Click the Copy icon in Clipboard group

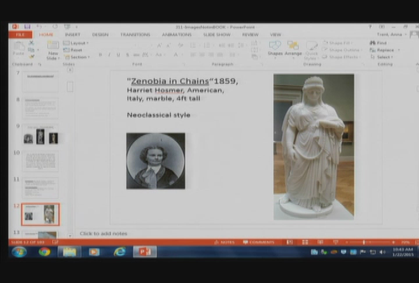(31, 49)
